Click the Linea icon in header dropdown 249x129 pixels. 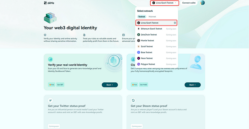(x=153, y=3)
